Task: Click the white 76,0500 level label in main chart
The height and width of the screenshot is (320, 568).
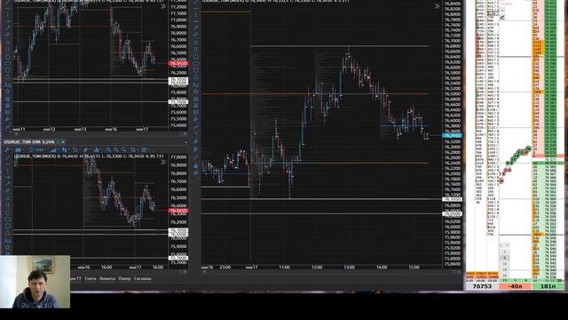Action: pos(453,214)
